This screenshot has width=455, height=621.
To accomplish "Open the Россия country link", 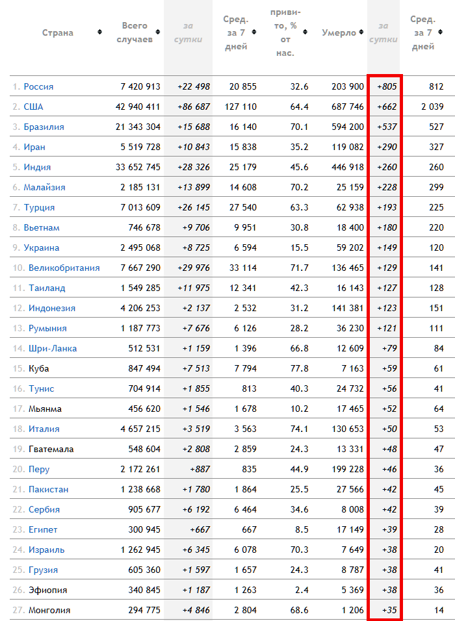I will point(38,86).
